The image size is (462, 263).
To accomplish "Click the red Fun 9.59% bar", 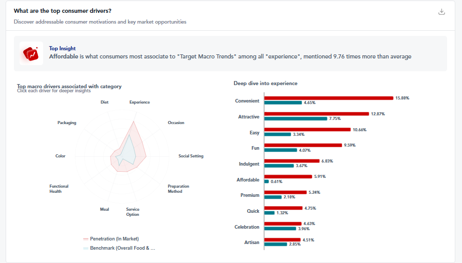I will pyautogui.click(x=303, y=145).
